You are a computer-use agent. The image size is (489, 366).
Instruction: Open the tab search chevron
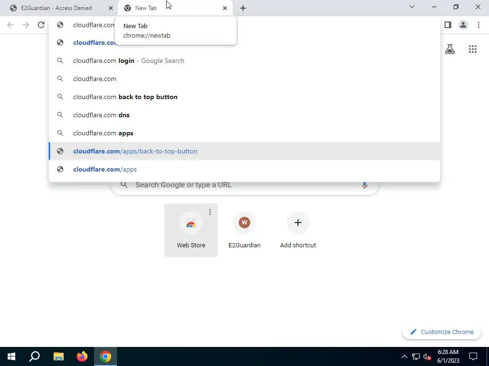(x=412, y=7)
